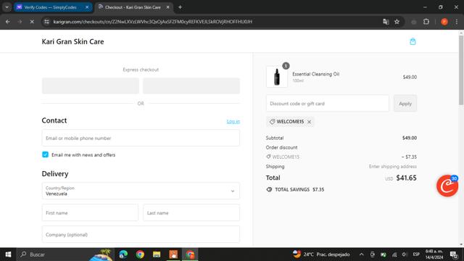Screen dimensions: 464x261
Task: Open a new browser tab
Action: click(180, 7)
